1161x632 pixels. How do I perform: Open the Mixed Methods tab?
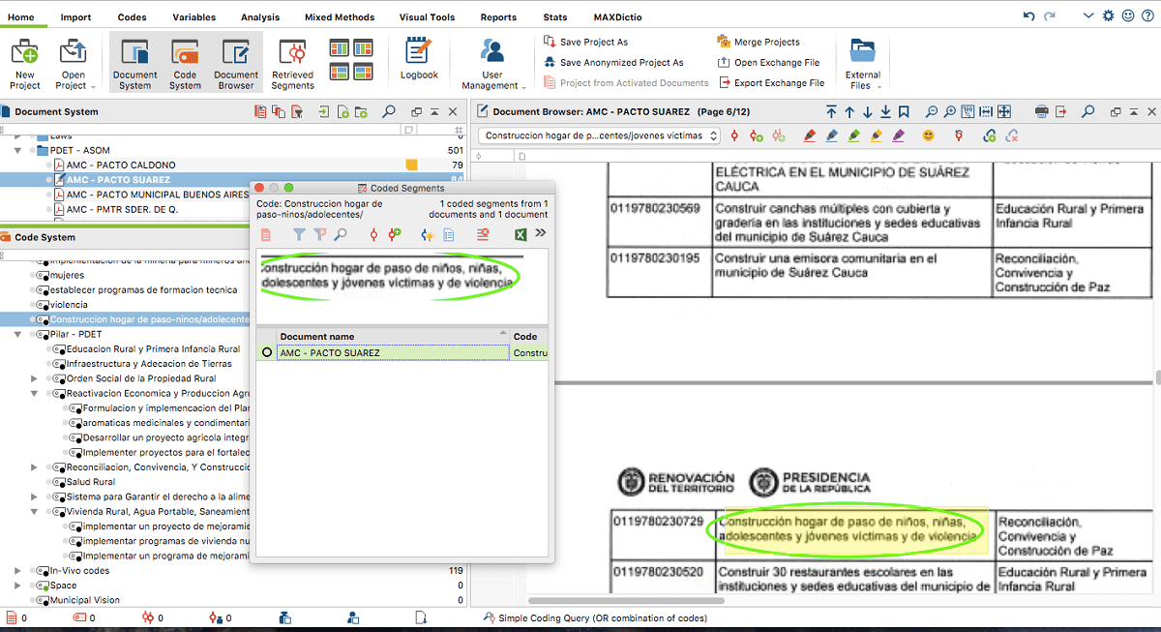coord(340,17)
